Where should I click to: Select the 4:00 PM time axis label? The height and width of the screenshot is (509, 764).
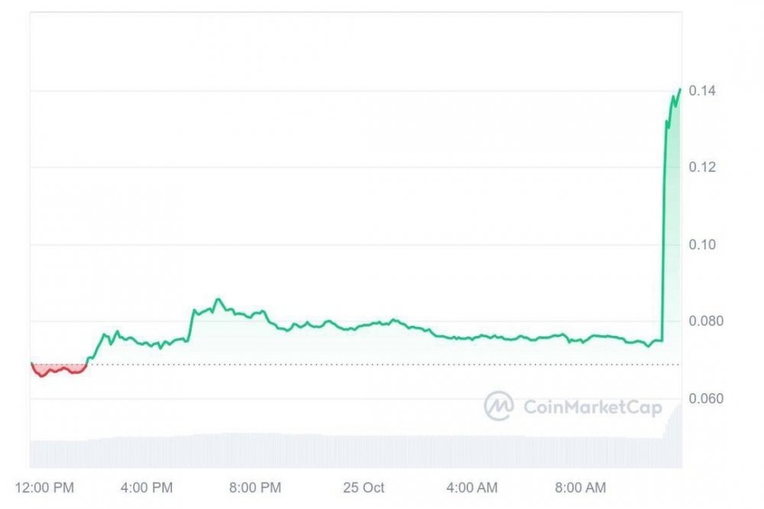[x=147, y=487]
